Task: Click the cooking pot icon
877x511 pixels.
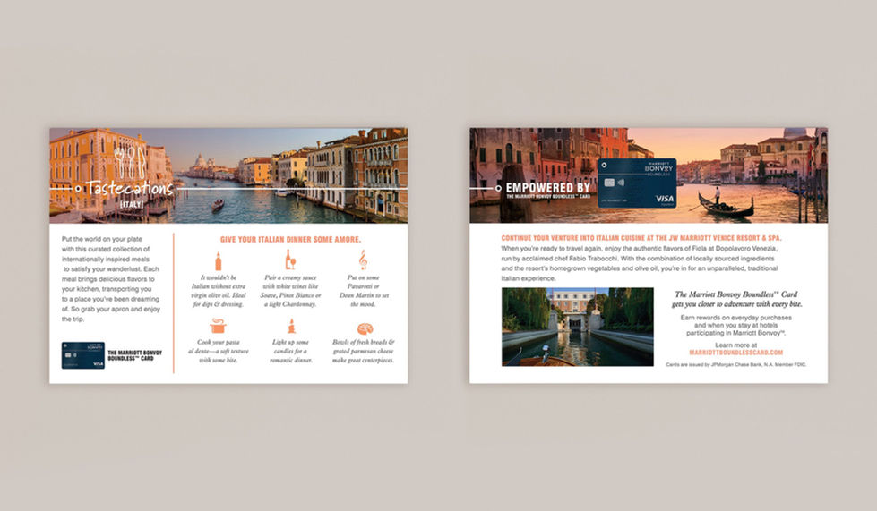Action: click(x=218, y=325)
